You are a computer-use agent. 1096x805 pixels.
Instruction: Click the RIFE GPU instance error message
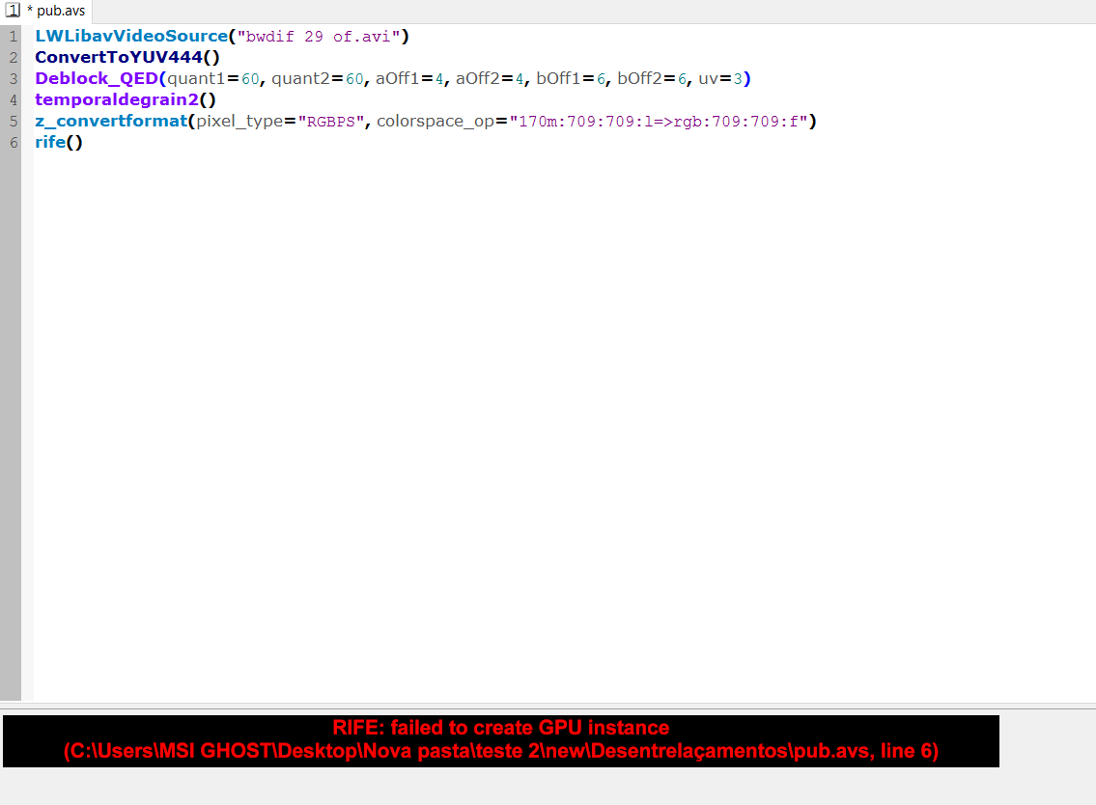click(x=500, y=728)
